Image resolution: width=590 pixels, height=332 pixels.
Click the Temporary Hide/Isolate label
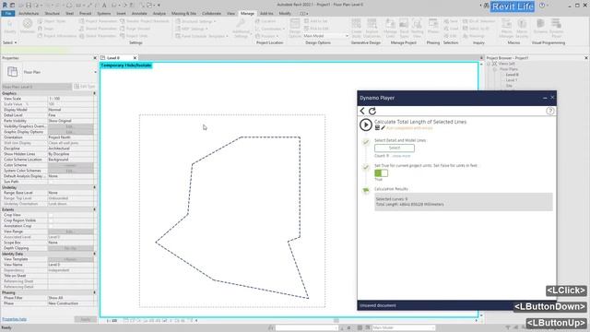(x=125, y=65)
